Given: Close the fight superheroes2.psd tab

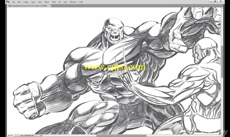Looking at the screenshot, I should pos(49,6).
